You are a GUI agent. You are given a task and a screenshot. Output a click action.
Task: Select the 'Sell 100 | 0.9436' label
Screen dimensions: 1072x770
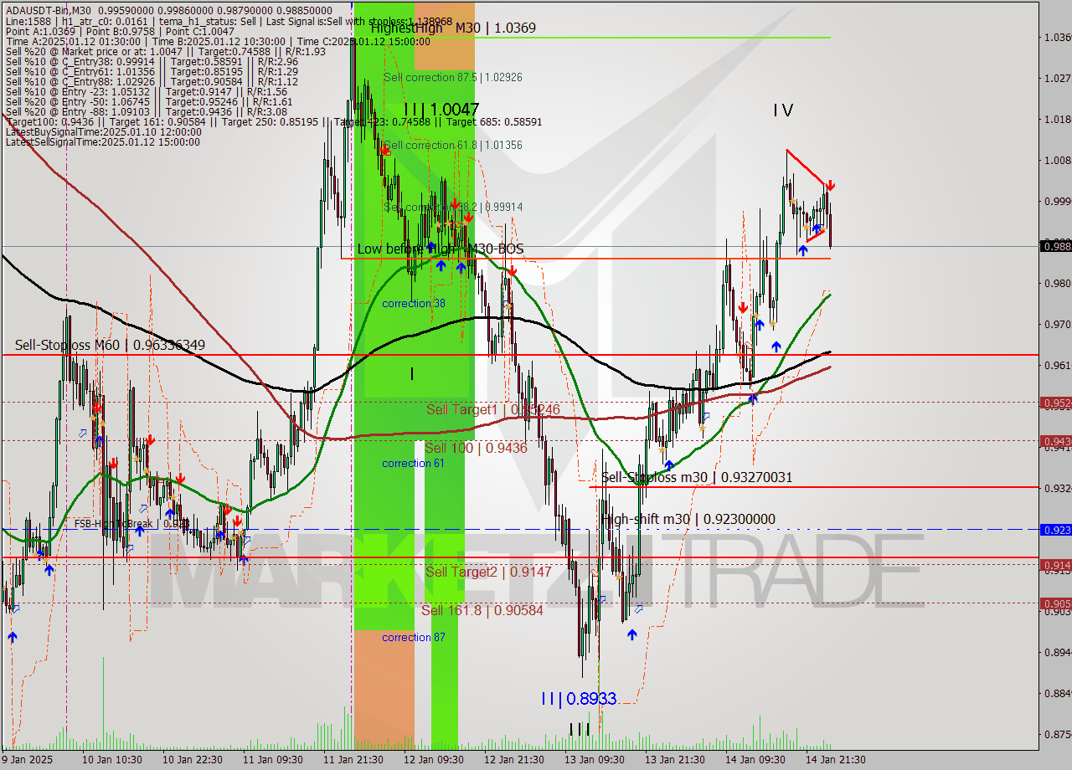click(476, 448)
